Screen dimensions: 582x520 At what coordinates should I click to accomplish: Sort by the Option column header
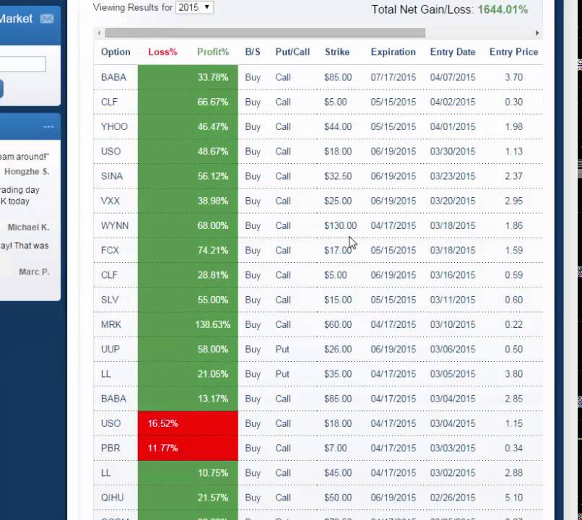(116, 52)
